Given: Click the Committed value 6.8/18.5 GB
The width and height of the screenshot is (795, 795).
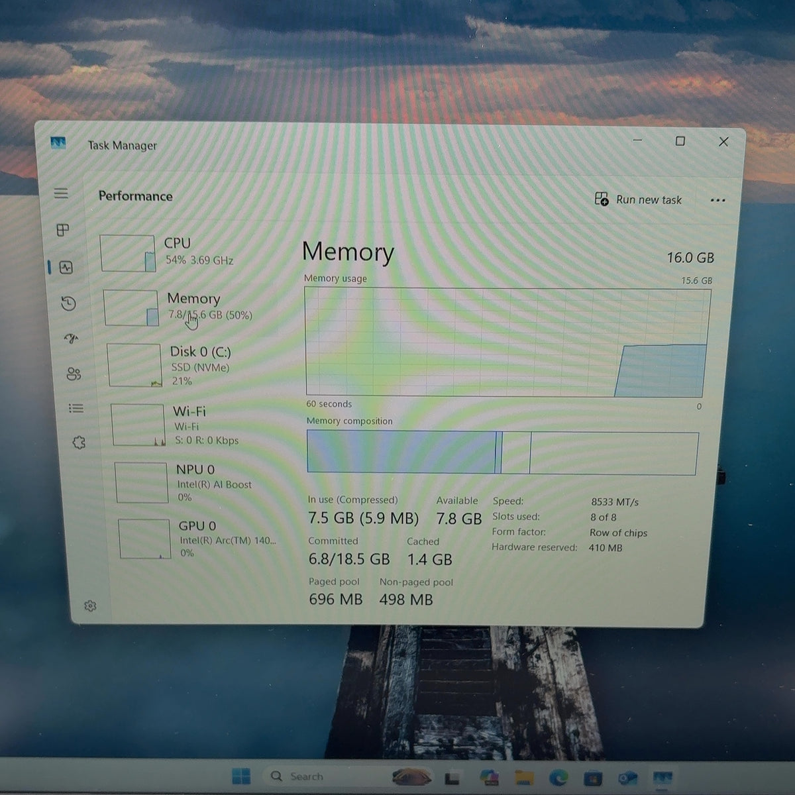Looking at the screenshot, I should (x=349, y=559).
